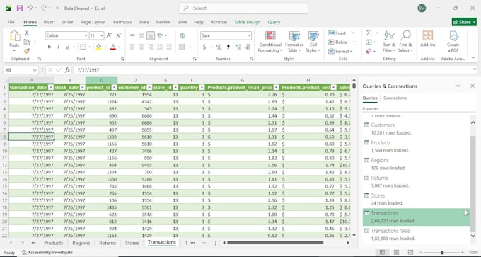
Task: Open the product_id column filter dropdown
Action: 114,88
